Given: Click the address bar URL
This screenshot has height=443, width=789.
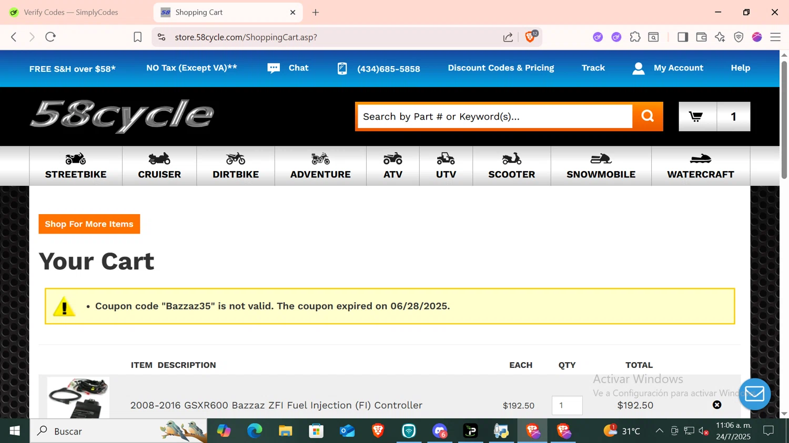Looking at the screenshot, I should [246, 37].
